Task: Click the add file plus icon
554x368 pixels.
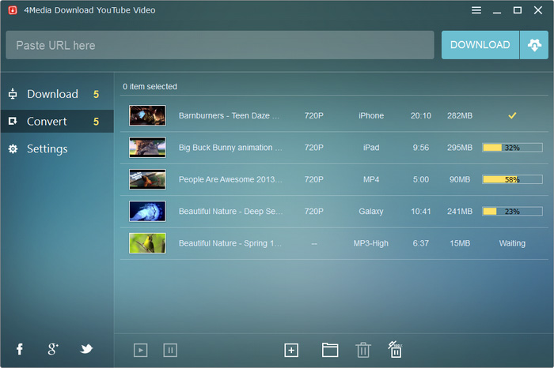Action: 291,350
